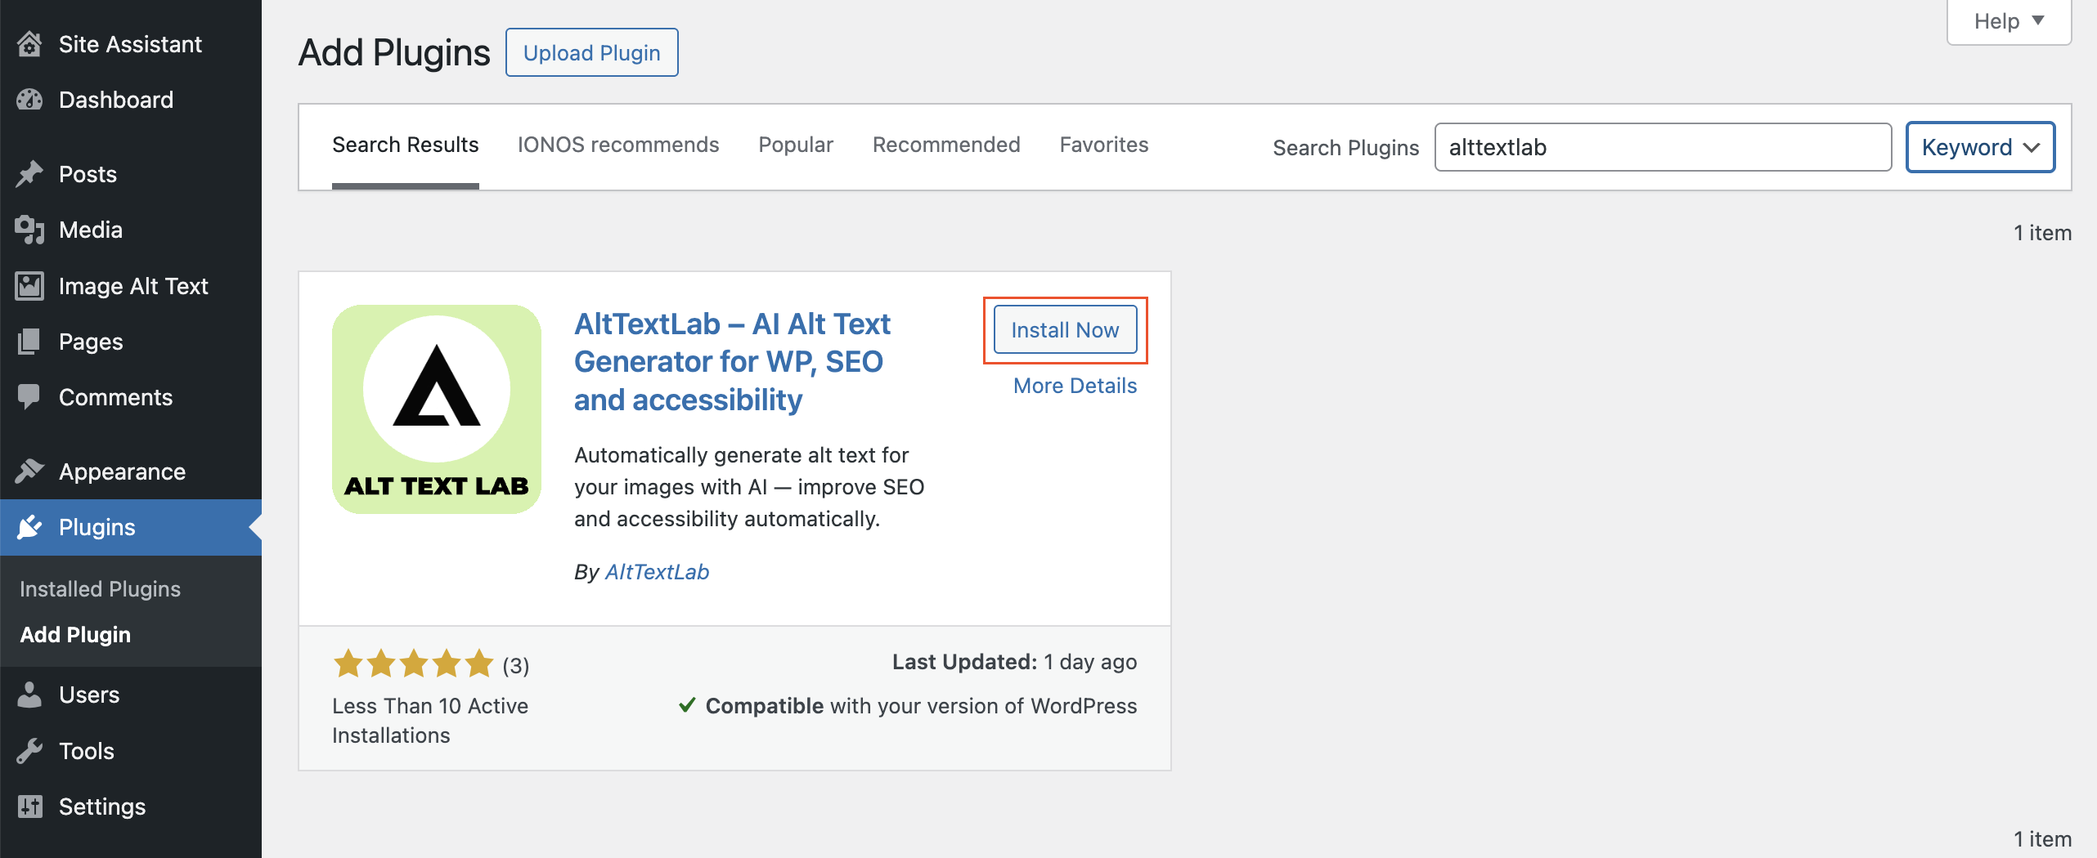Click the (3) ratings count
2097x858 pixels.
tap(515, 666)
